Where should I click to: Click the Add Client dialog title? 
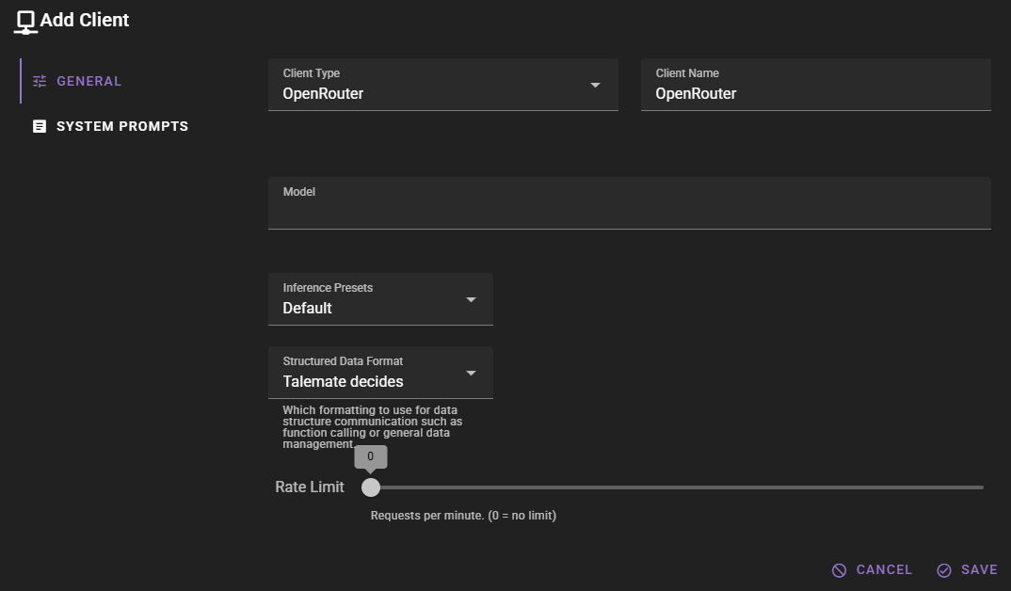(85, 20)
